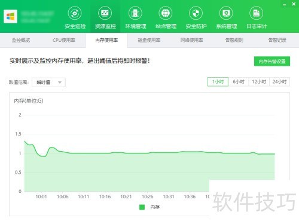This screenshot has height=224, width=299.
Task: Click the 内存告警设置 button
Action: click(272, 62)
